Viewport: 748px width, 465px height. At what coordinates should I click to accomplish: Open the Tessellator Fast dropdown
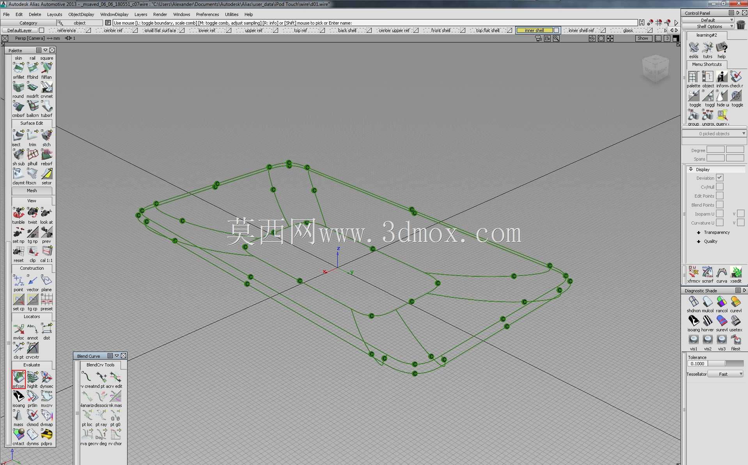[725, 374]
